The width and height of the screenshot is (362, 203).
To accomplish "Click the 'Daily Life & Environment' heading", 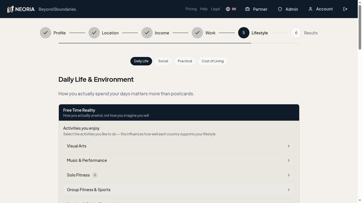I will 96,80.
